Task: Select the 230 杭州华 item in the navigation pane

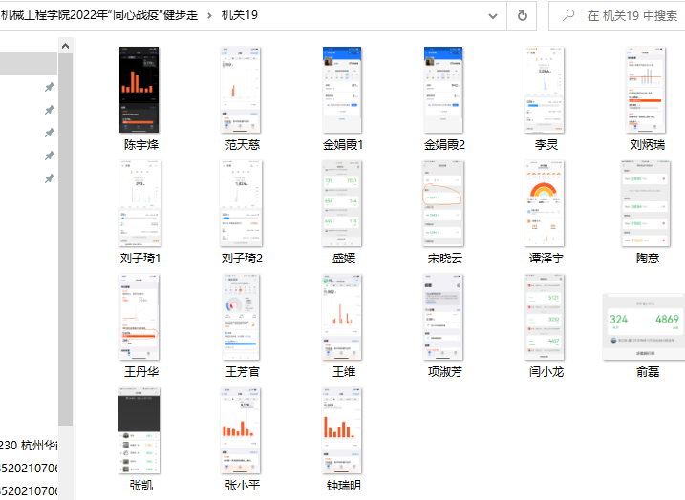Action: [29, 445]
